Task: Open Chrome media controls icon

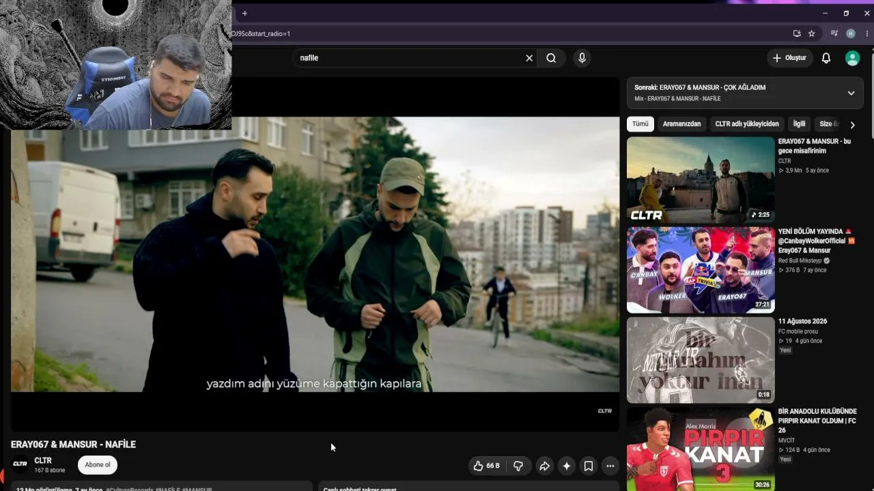Action: pyautogui.click(x=834, y=33)
